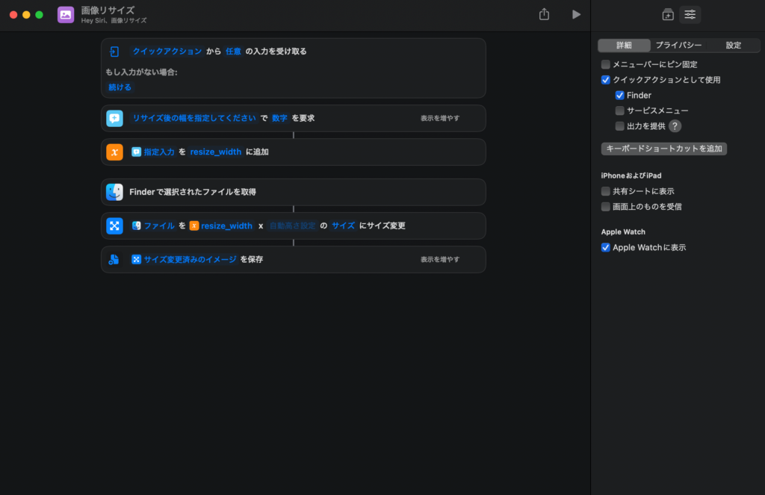Toggle the Apple Watchに表示 checkbox
765x495 pixels.
tap(606, 247)
